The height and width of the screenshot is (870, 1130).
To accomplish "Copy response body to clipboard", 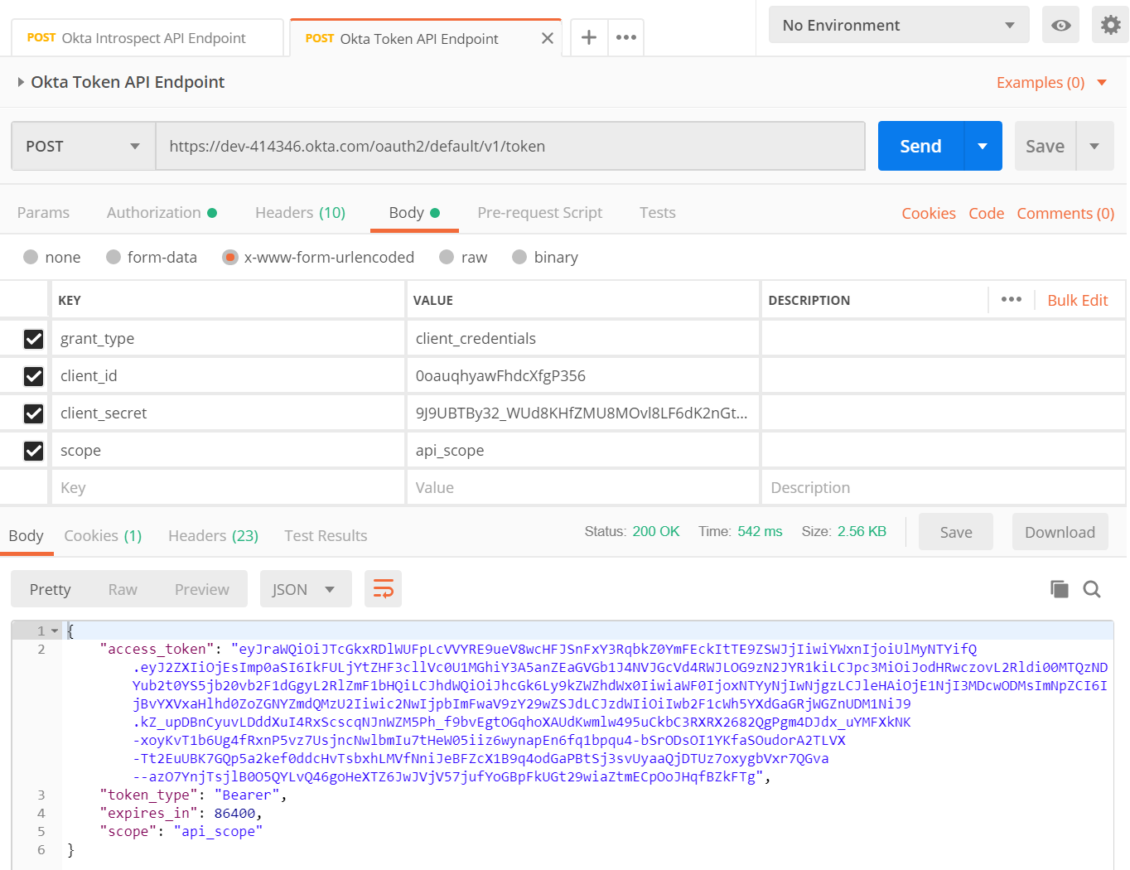I will point(1059,589).
